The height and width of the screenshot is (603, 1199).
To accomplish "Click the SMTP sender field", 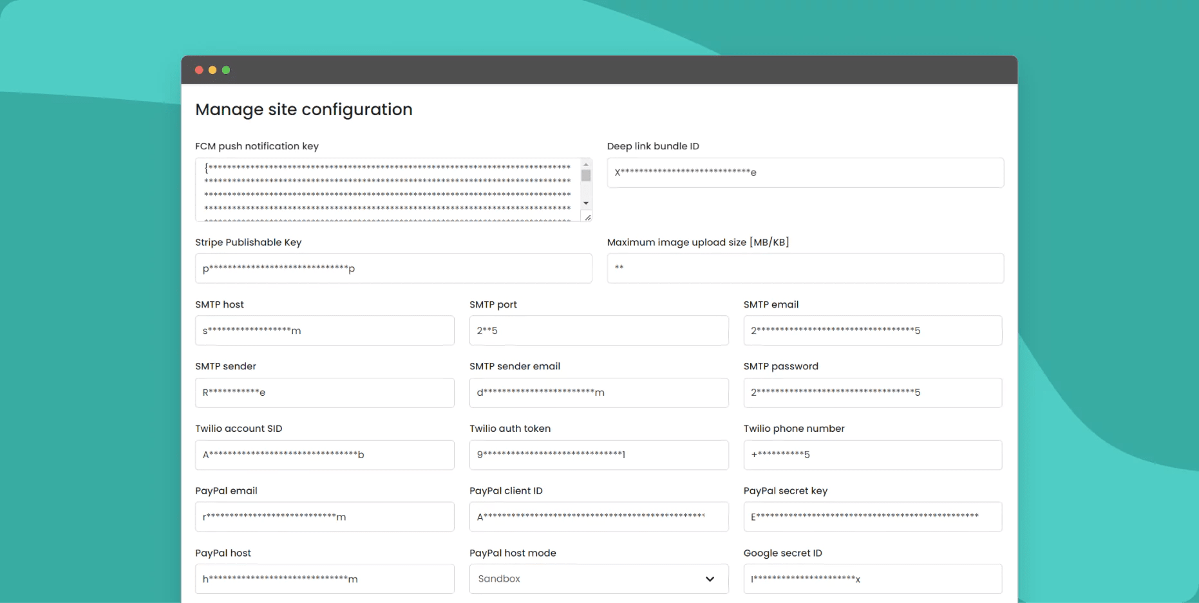I will coord(325,393).
